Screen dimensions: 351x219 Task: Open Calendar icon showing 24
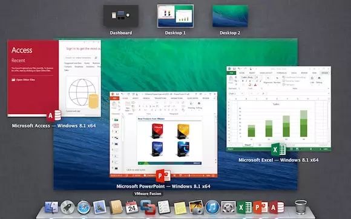point(132,207)
